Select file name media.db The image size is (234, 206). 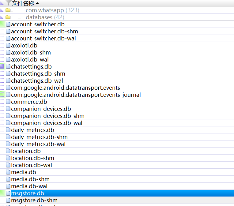(x=24, y=172)
